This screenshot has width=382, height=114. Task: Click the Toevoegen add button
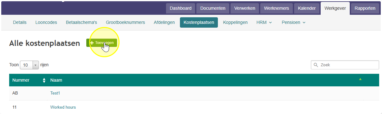(x=102, y=43)
